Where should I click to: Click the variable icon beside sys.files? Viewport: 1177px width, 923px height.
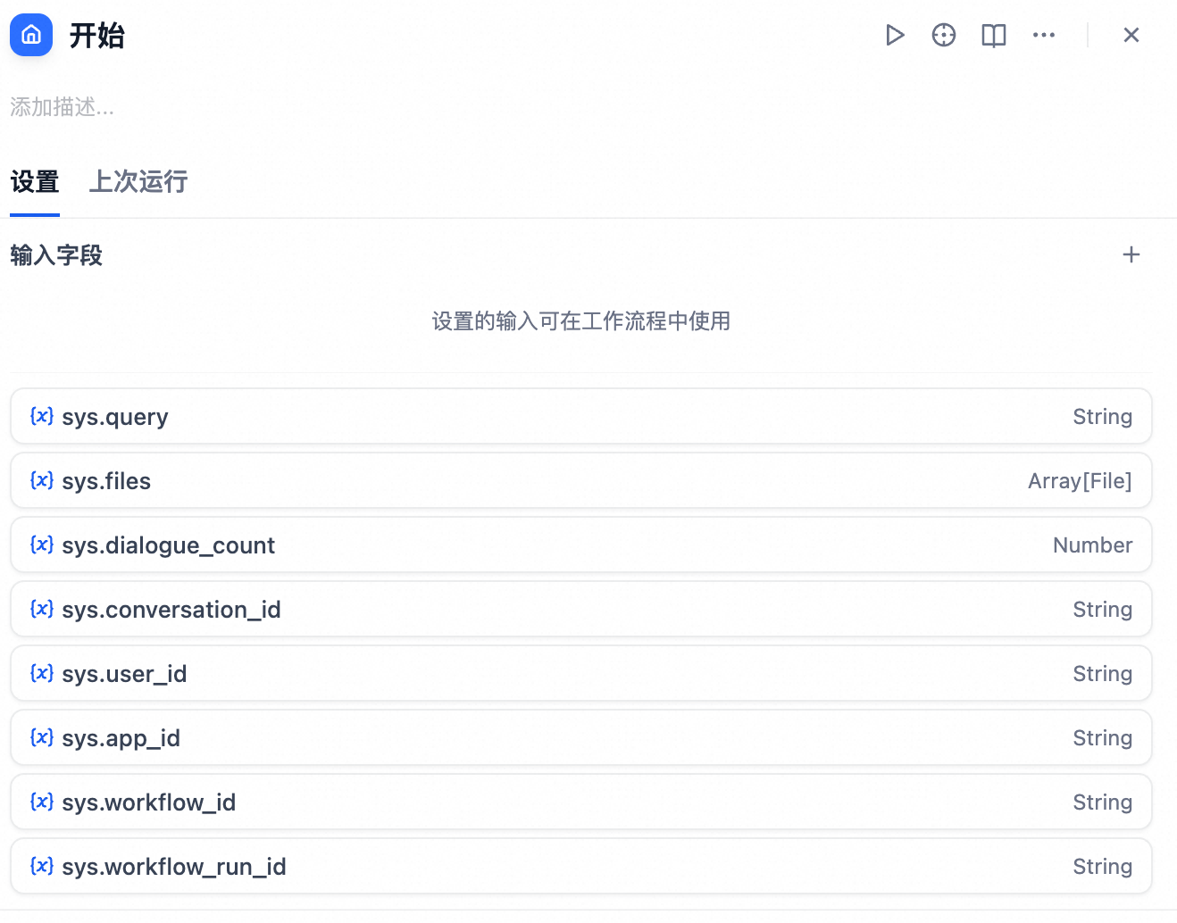[x=42, y=480]
